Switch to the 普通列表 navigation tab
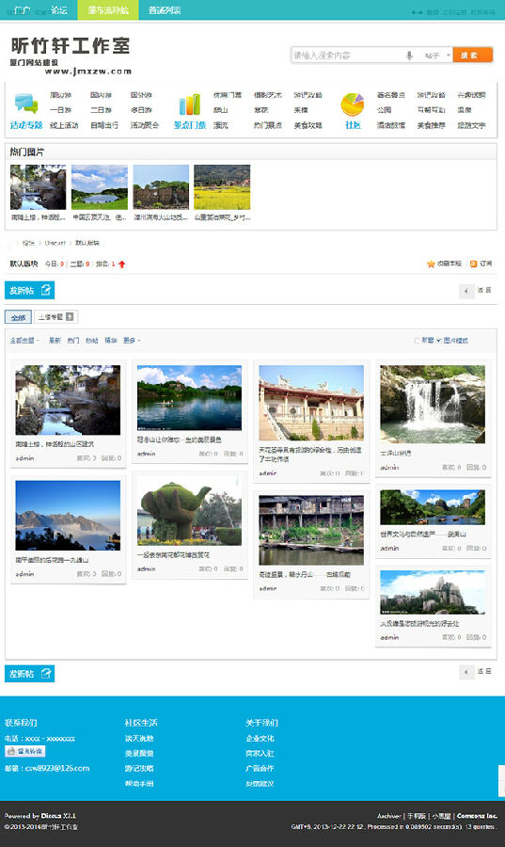 click(165, 9)
